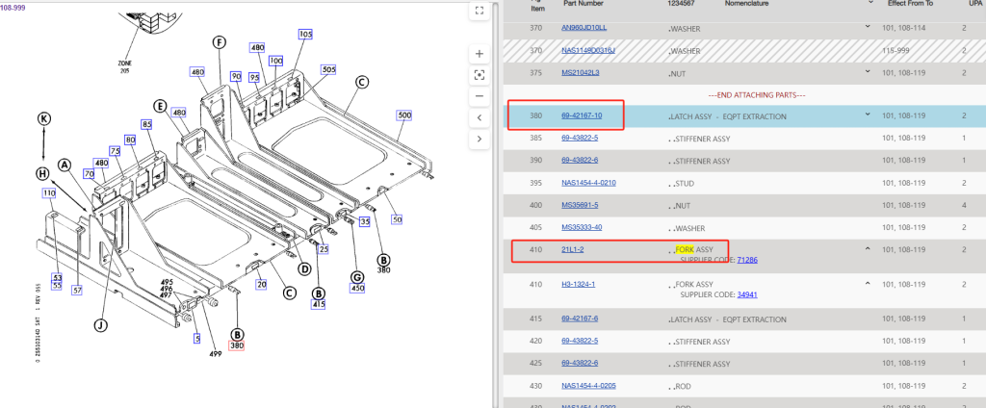
Task: Select callout 85 in the diagram
Action: [x=147, y=124]
